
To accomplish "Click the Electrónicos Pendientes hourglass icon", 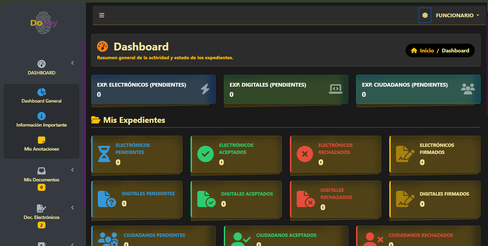I will pos(104,154).
